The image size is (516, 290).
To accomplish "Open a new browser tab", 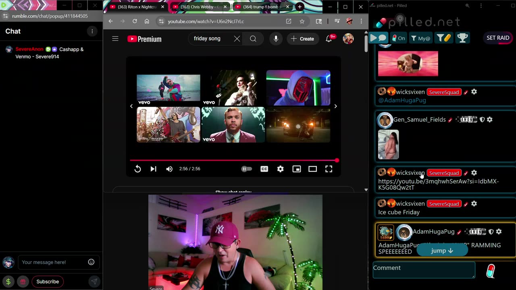I will (x=300, y=7).
